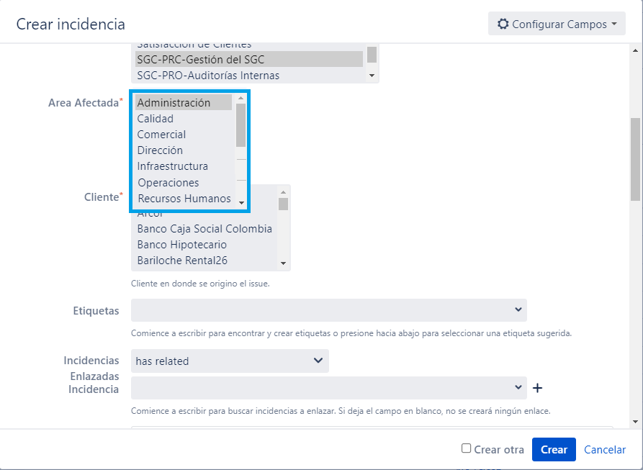
Task: Choose Administración in Area Afectada
Action: tap(184, 102)
